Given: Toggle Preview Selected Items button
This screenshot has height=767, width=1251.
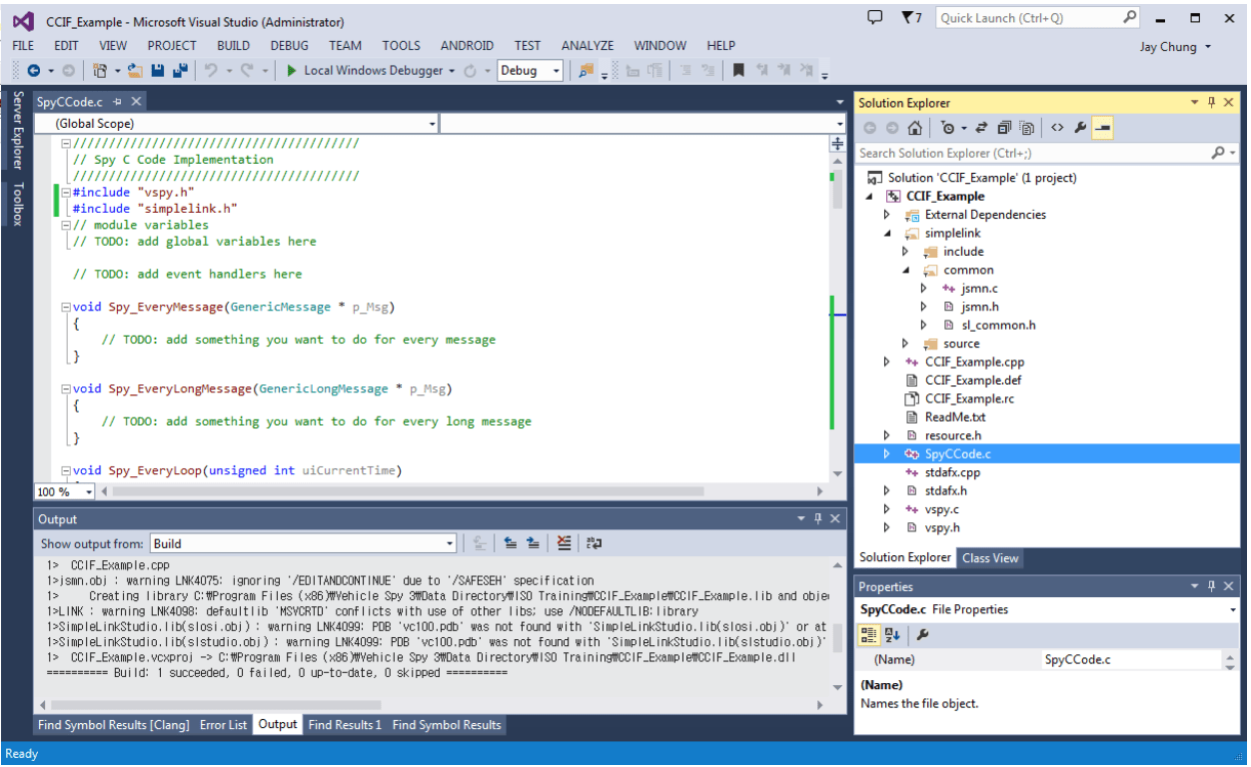Looking at the screenshot, I should pyautogui.click(x=1103, y=128).
